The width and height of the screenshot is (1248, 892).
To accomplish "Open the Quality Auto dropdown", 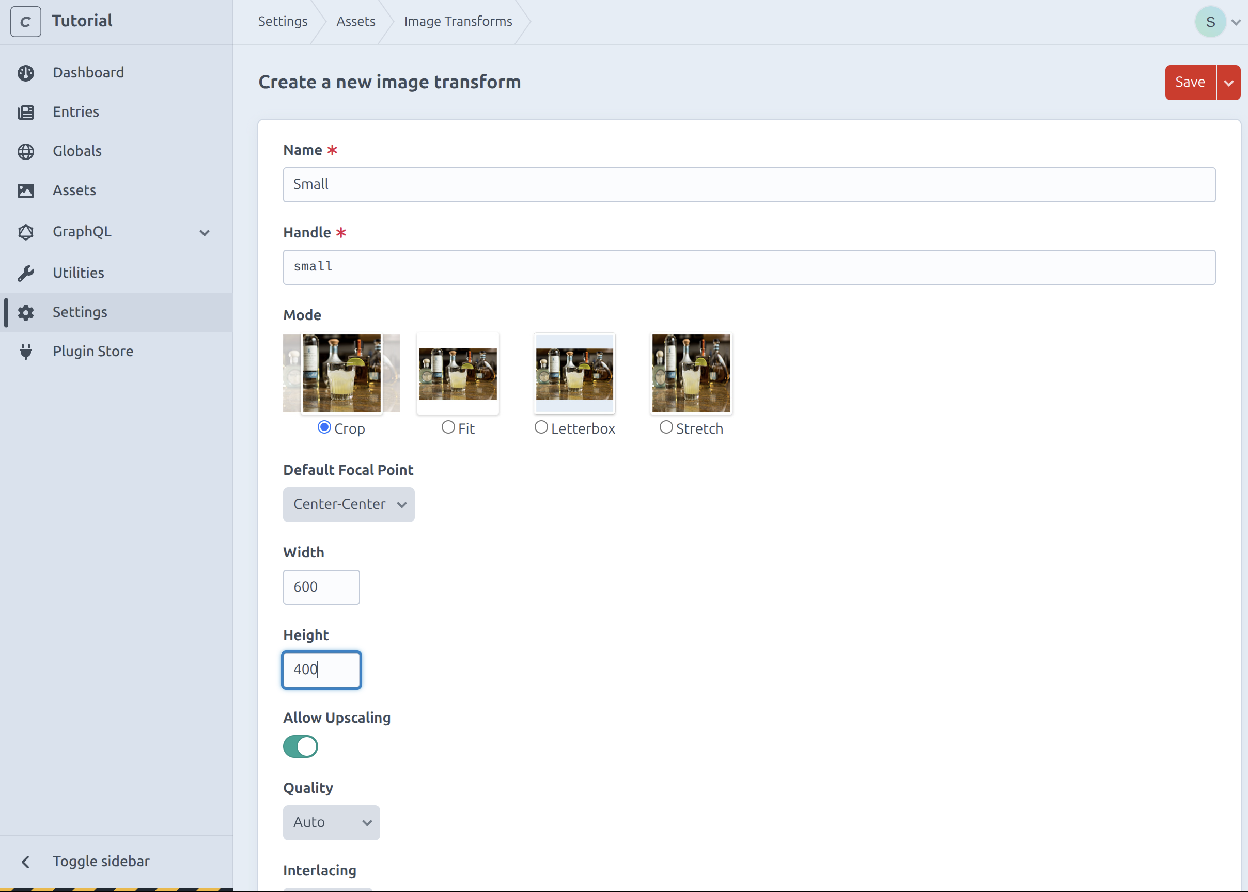I will point(332,822).
